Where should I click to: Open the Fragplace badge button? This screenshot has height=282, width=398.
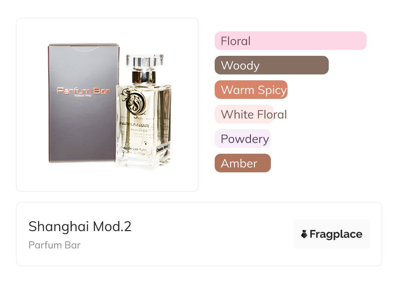pos(332,234)
